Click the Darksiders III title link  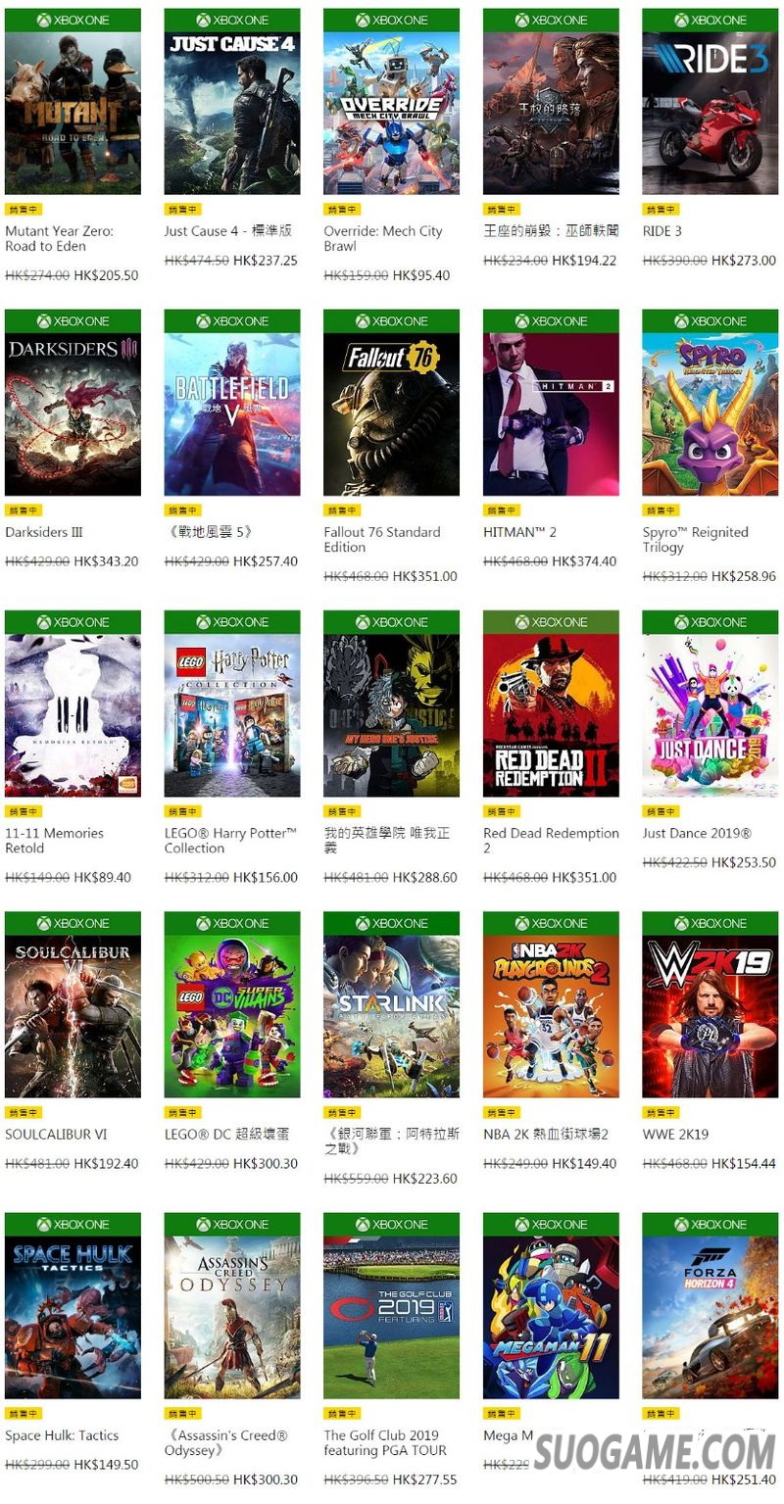tap(44, 532)
